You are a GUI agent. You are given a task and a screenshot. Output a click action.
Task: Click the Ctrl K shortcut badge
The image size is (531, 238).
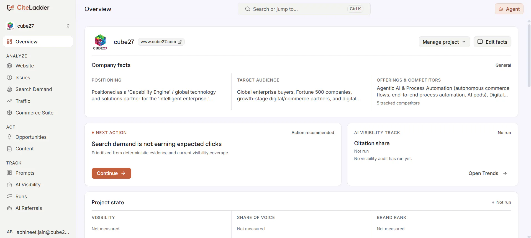[x=355, y=9]
